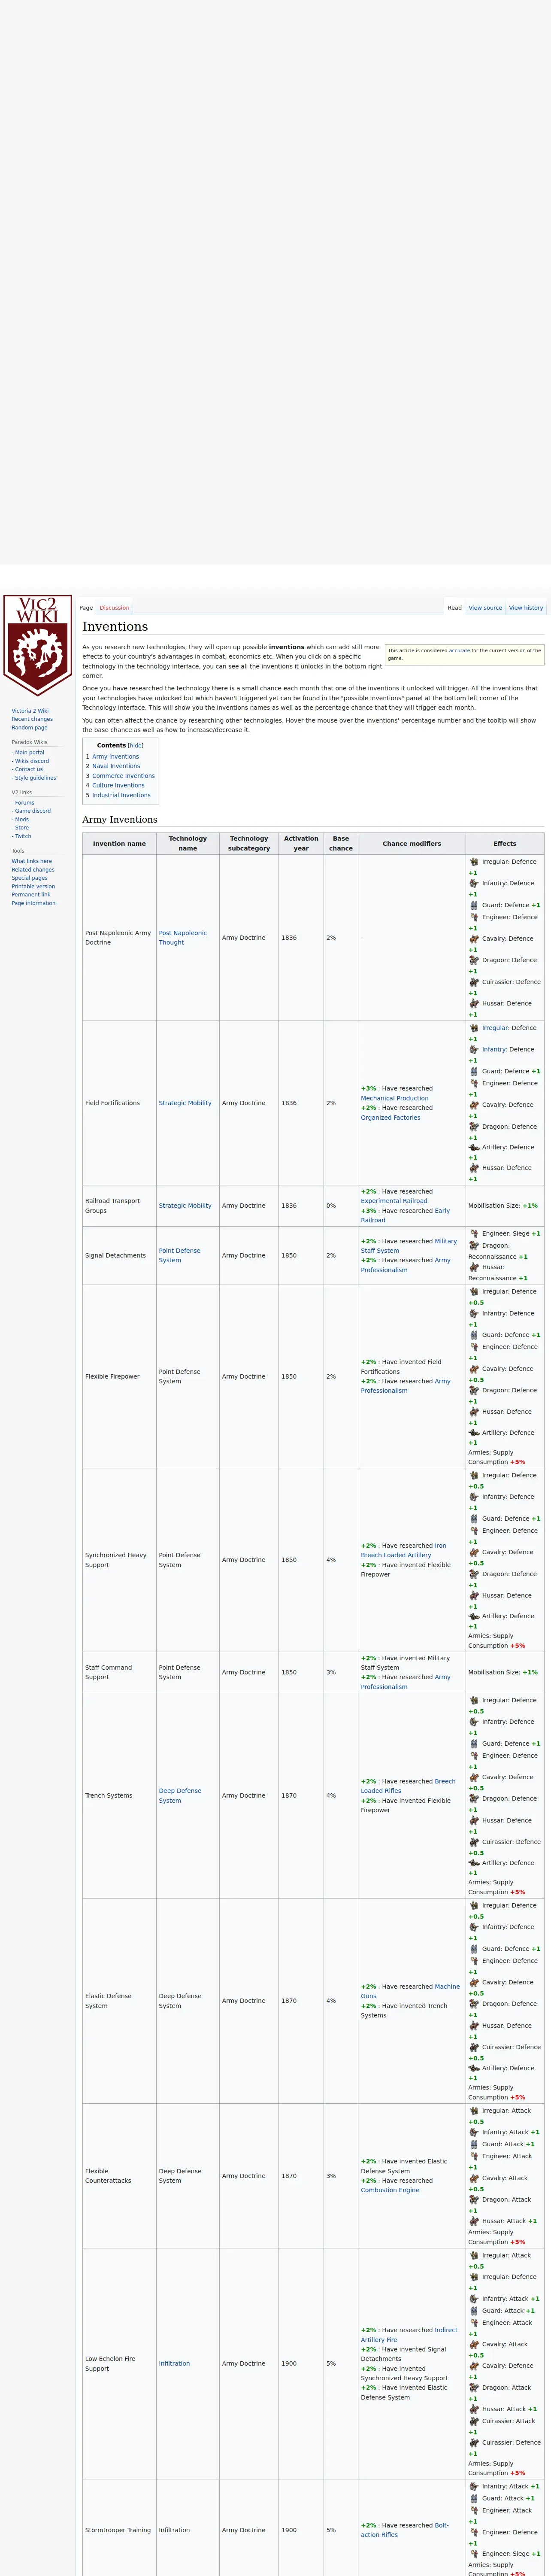The width and height of the screenshot is (551, 2576).
Task: Open the Discussion tab
Action: click(114, 607)
